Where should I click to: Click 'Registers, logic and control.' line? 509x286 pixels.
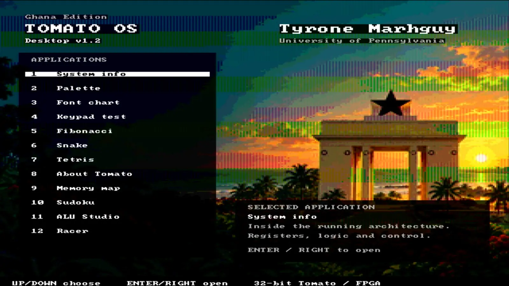click(339, 236)
